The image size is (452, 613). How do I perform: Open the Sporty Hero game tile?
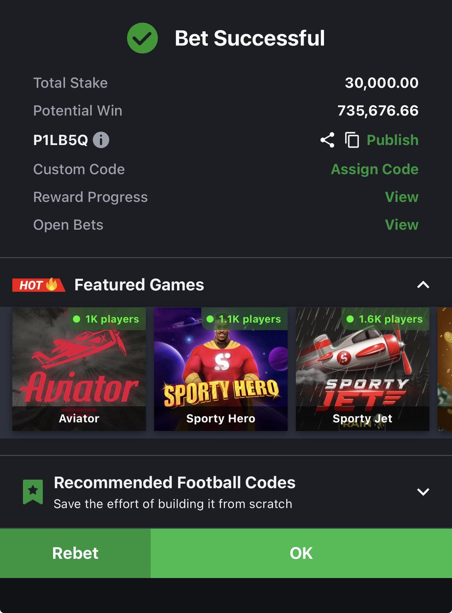(x=221, y=369)
